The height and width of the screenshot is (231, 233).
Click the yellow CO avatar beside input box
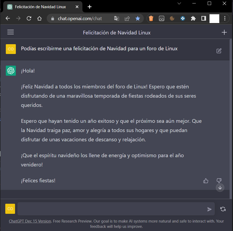tap(10, 209)
